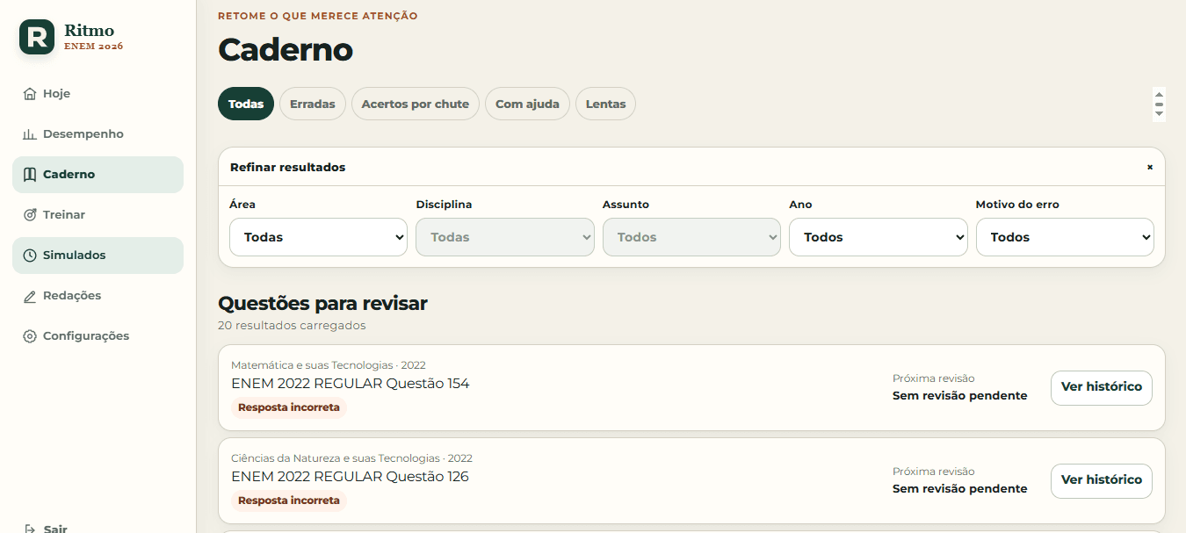Show Acertos por chute questions
Viewport: 1186px width, 533px height.
416,104
